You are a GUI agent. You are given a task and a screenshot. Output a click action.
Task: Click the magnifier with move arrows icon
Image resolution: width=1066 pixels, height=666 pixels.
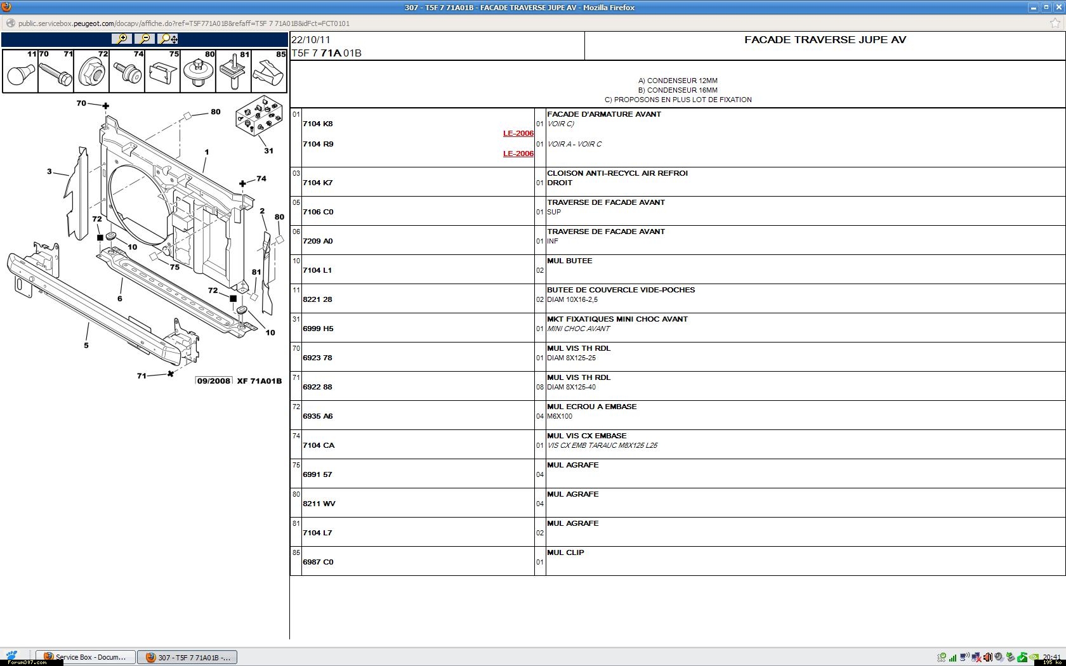tap(168, 39)
